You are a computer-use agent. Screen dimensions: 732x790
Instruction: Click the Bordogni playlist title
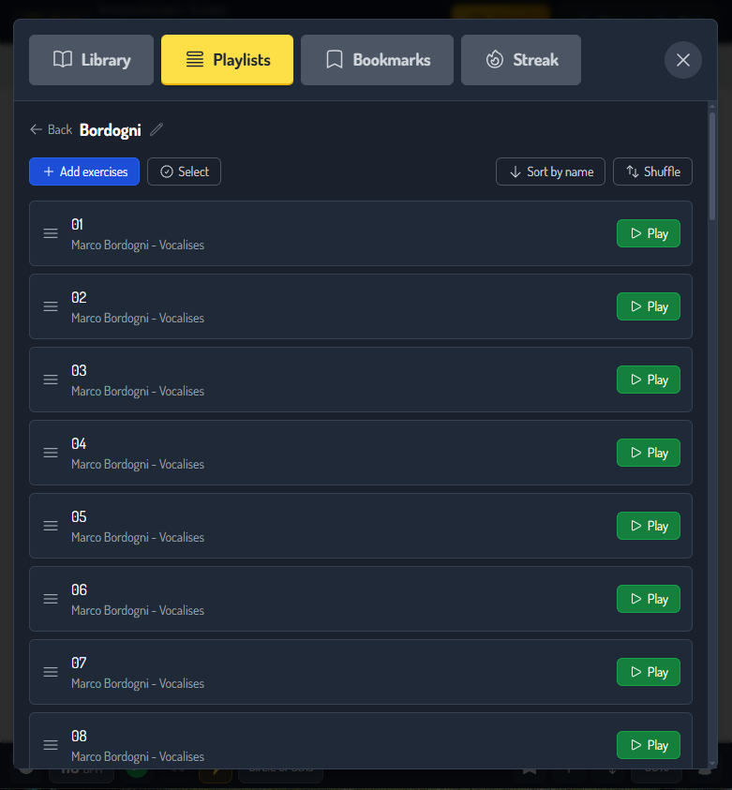pyautogui.click(x=111, y=130)
